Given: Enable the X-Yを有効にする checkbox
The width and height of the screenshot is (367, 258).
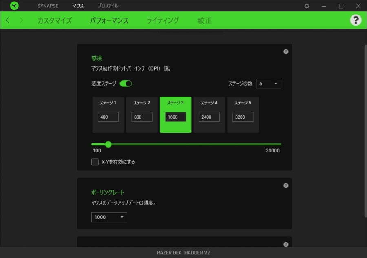Looking at the screenshot, I should click(95, 162).
